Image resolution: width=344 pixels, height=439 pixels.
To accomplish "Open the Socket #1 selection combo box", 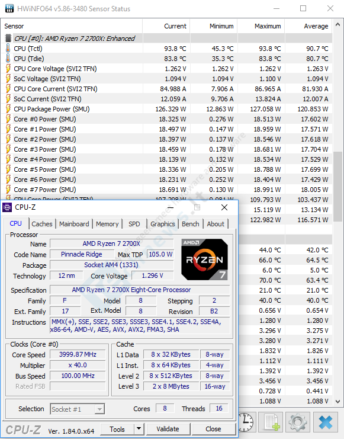I will click(77, 409).
